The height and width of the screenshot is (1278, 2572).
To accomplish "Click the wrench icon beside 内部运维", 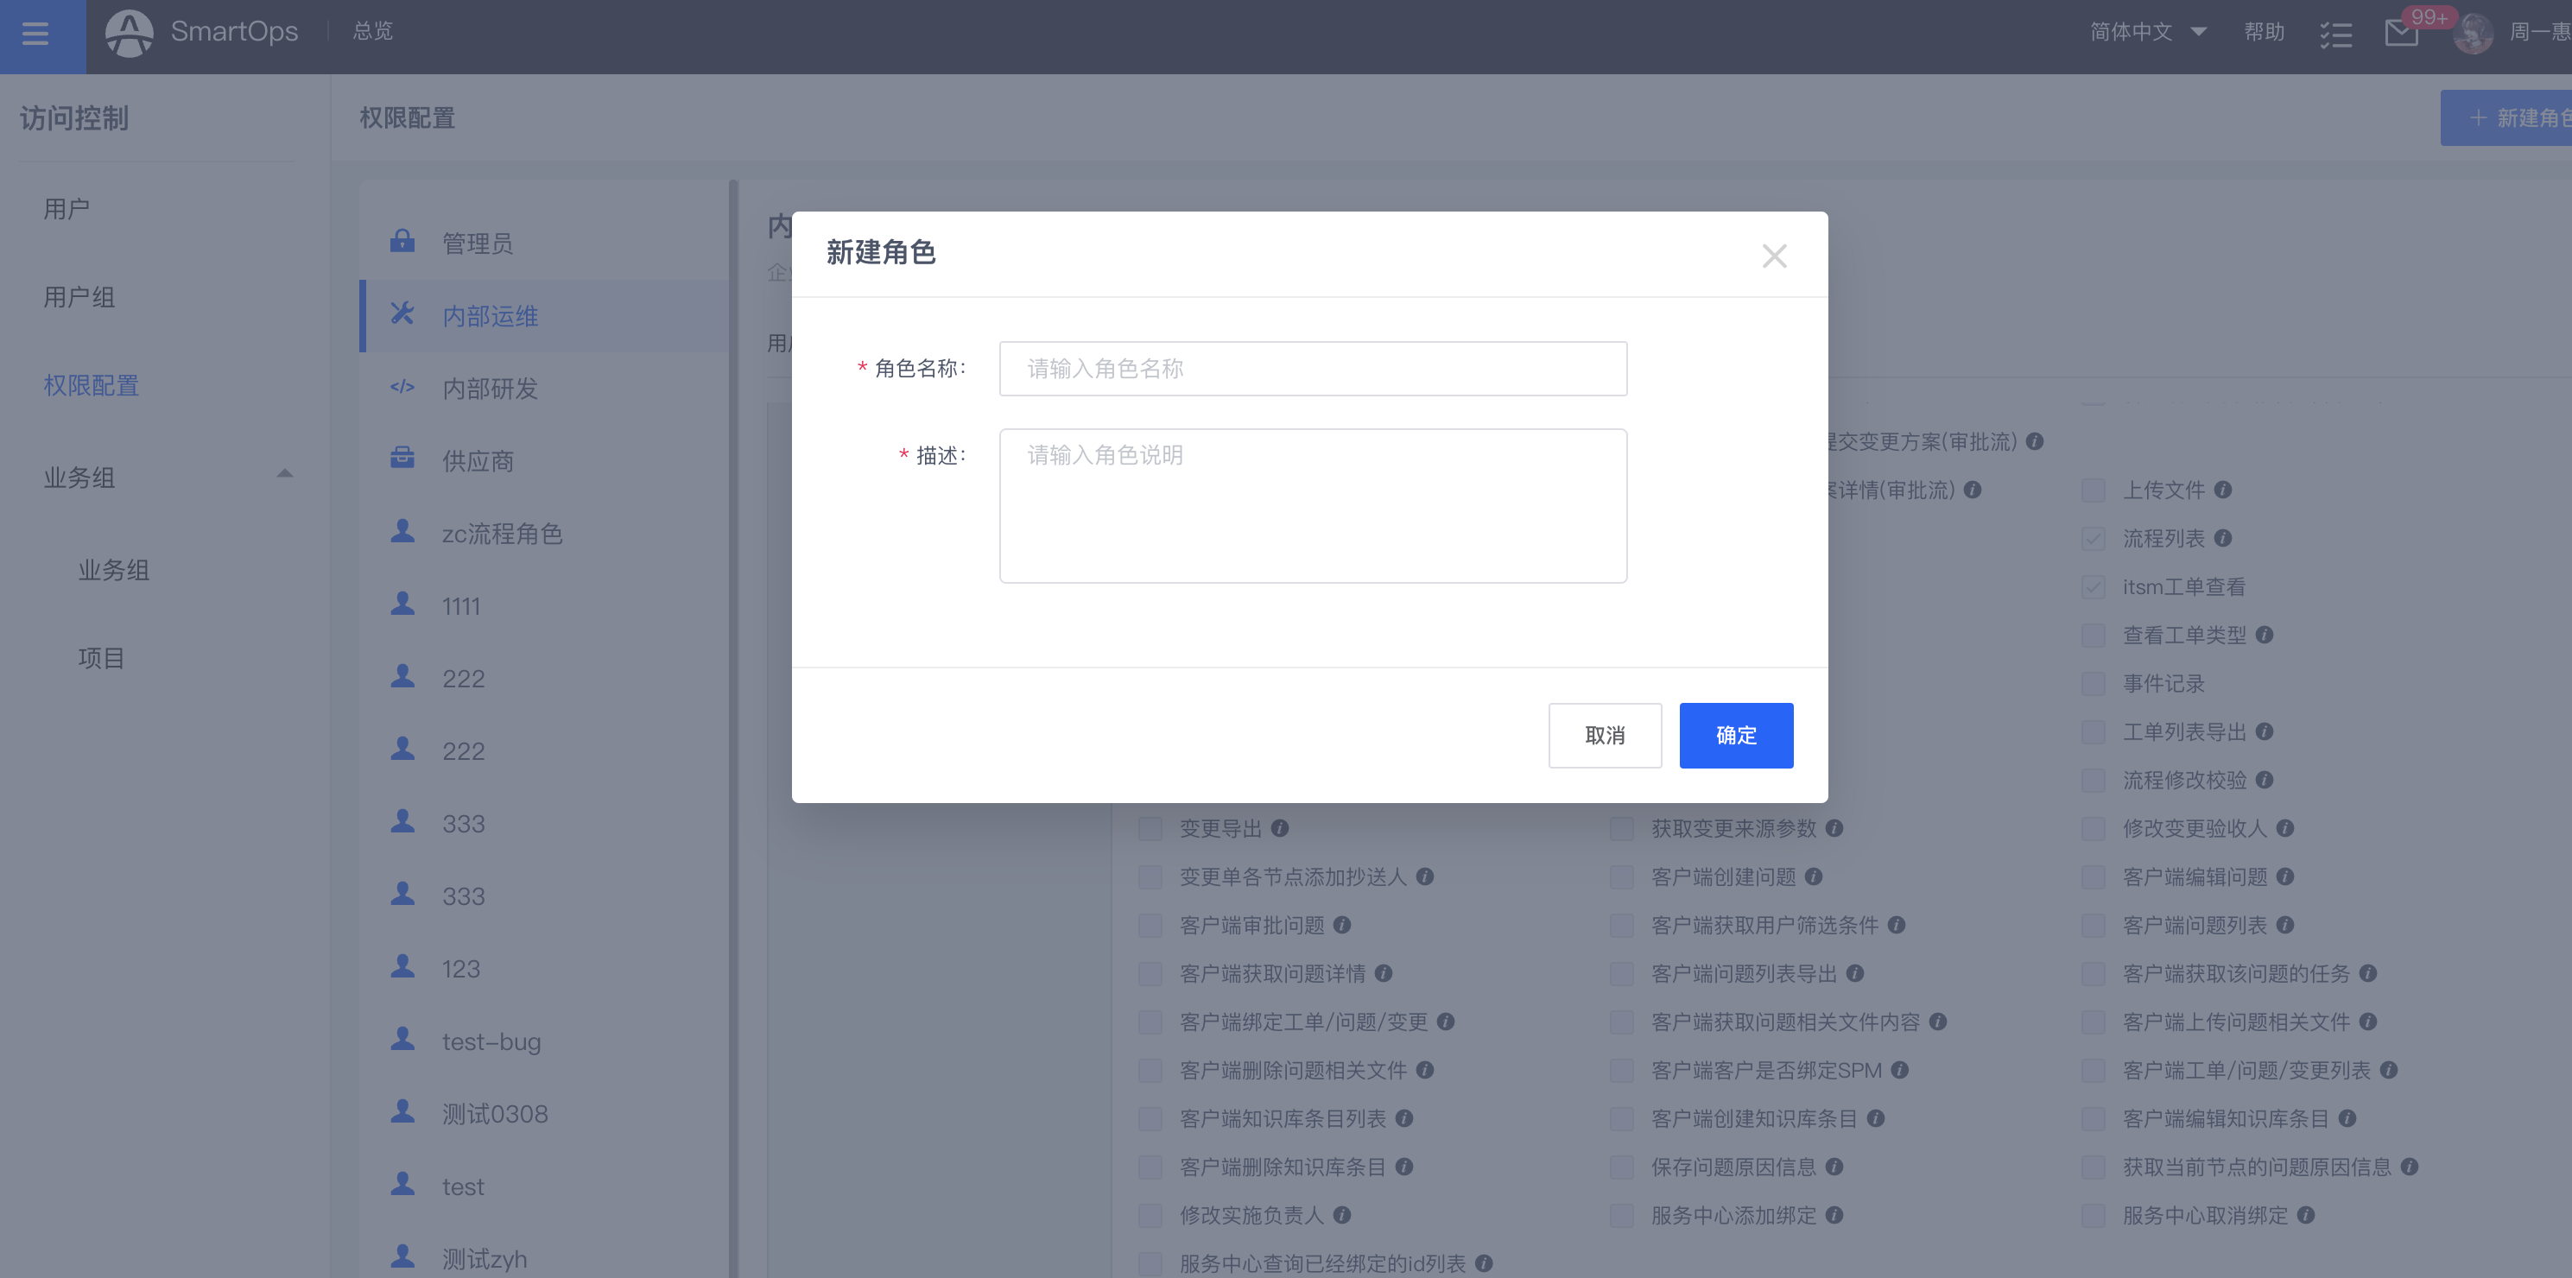I will tap(402, 313).
